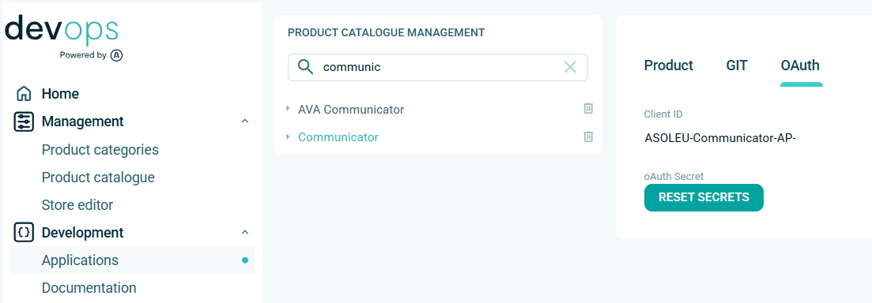Go to Applications
872x303 pixels.
point(132,260)
